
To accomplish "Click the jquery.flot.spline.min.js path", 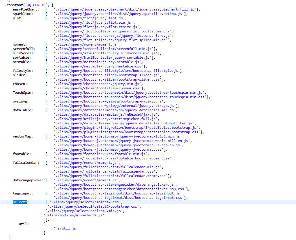I will 111,40.
